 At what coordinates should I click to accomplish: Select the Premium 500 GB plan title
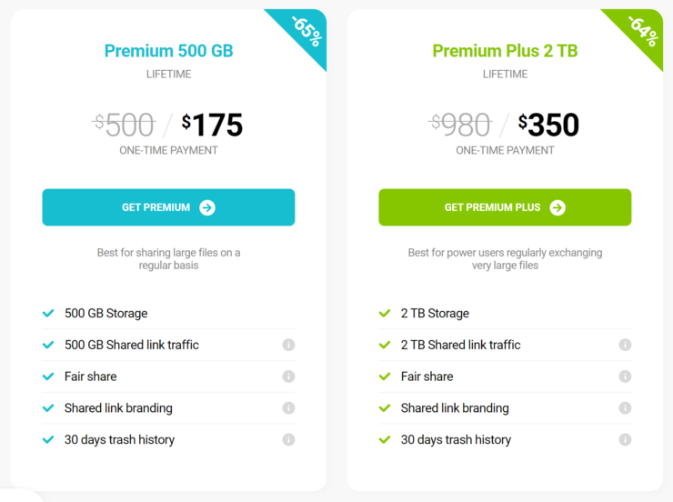(168, 51)
